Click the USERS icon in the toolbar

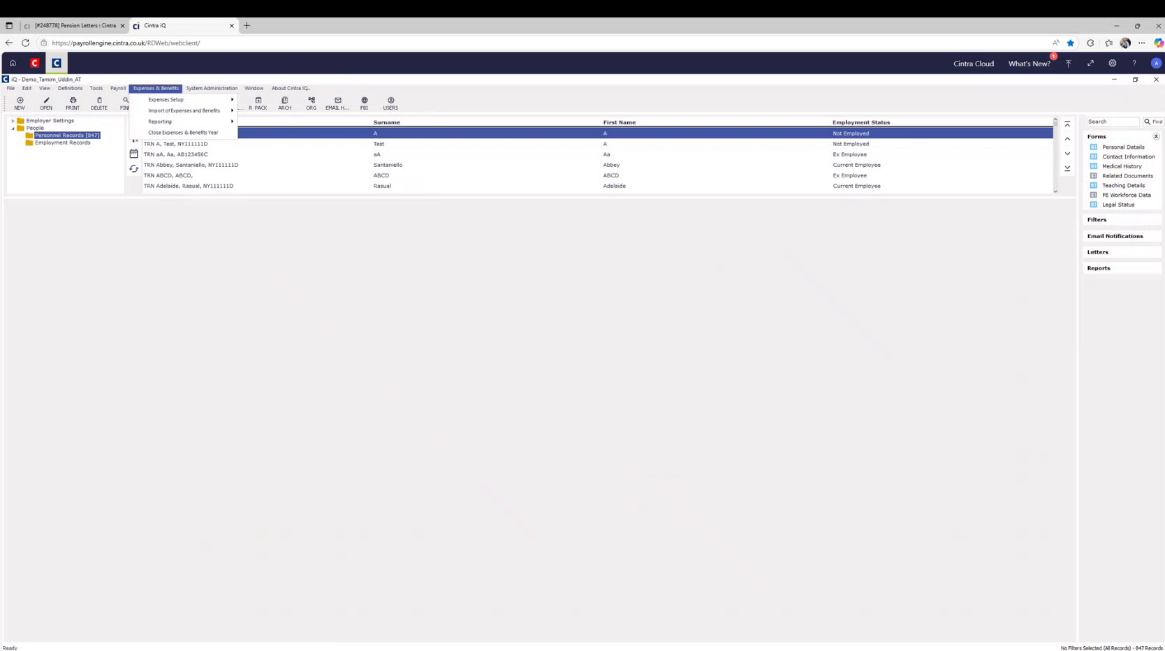point(390,103)
